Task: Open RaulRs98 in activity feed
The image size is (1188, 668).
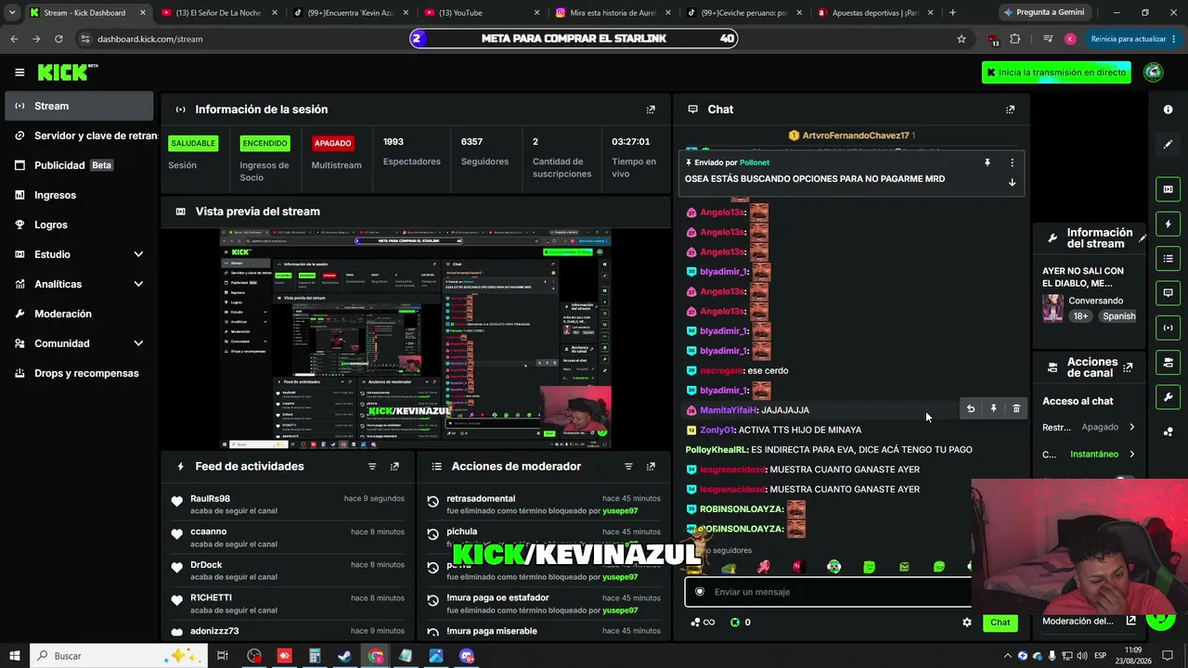Action: click(x=210, y=498)
